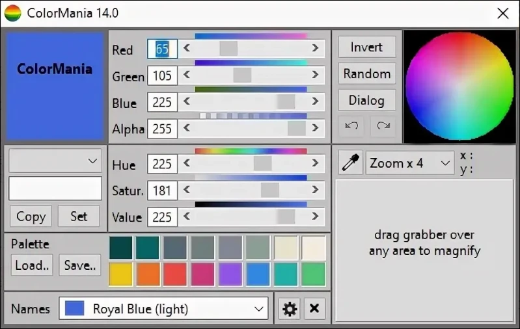
Task: Select the dark teal palette swatch
Action: 120,248
